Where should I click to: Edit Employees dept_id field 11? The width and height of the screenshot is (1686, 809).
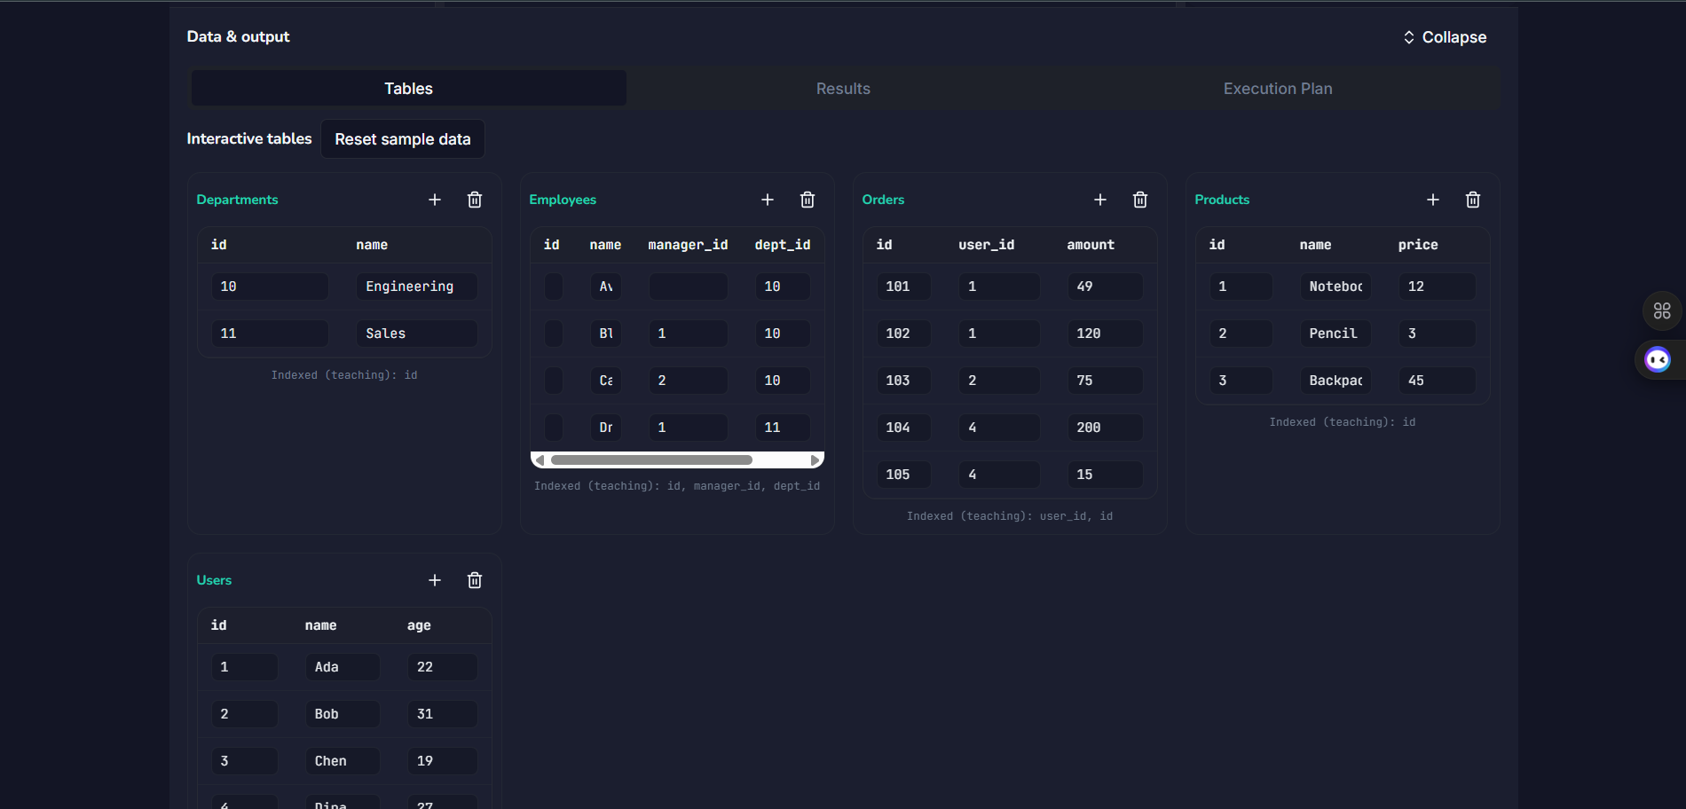pos(783,428)
